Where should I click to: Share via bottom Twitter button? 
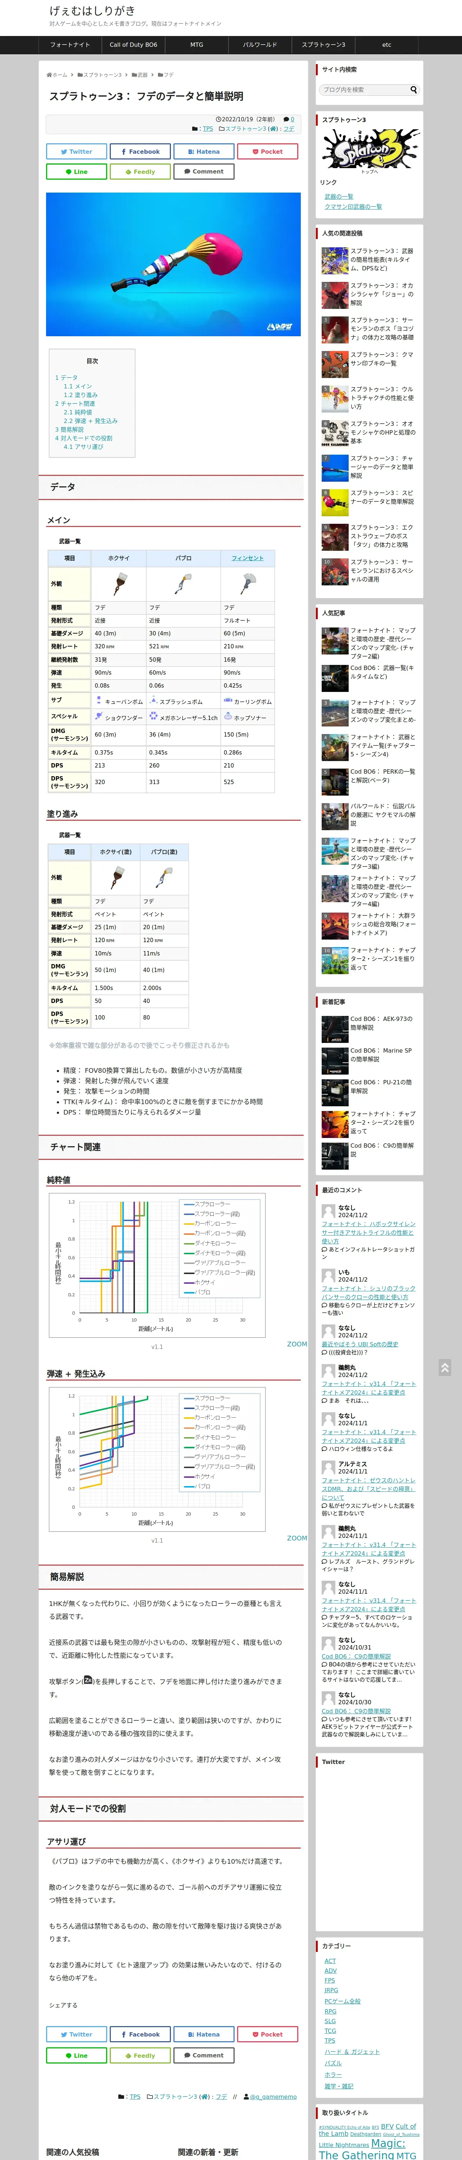click(76, 2034)
